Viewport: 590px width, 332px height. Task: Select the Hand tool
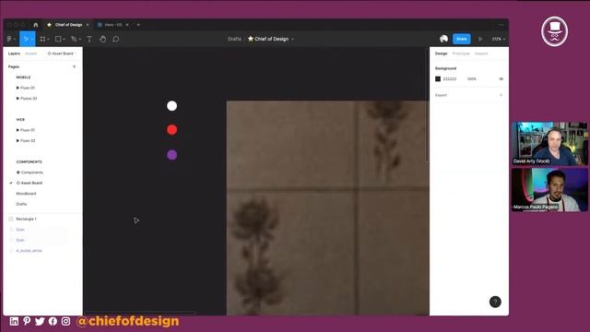tap(102, 39)
